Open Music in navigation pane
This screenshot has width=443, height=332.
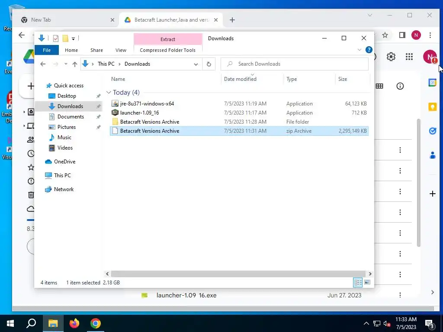coord(64,137)
